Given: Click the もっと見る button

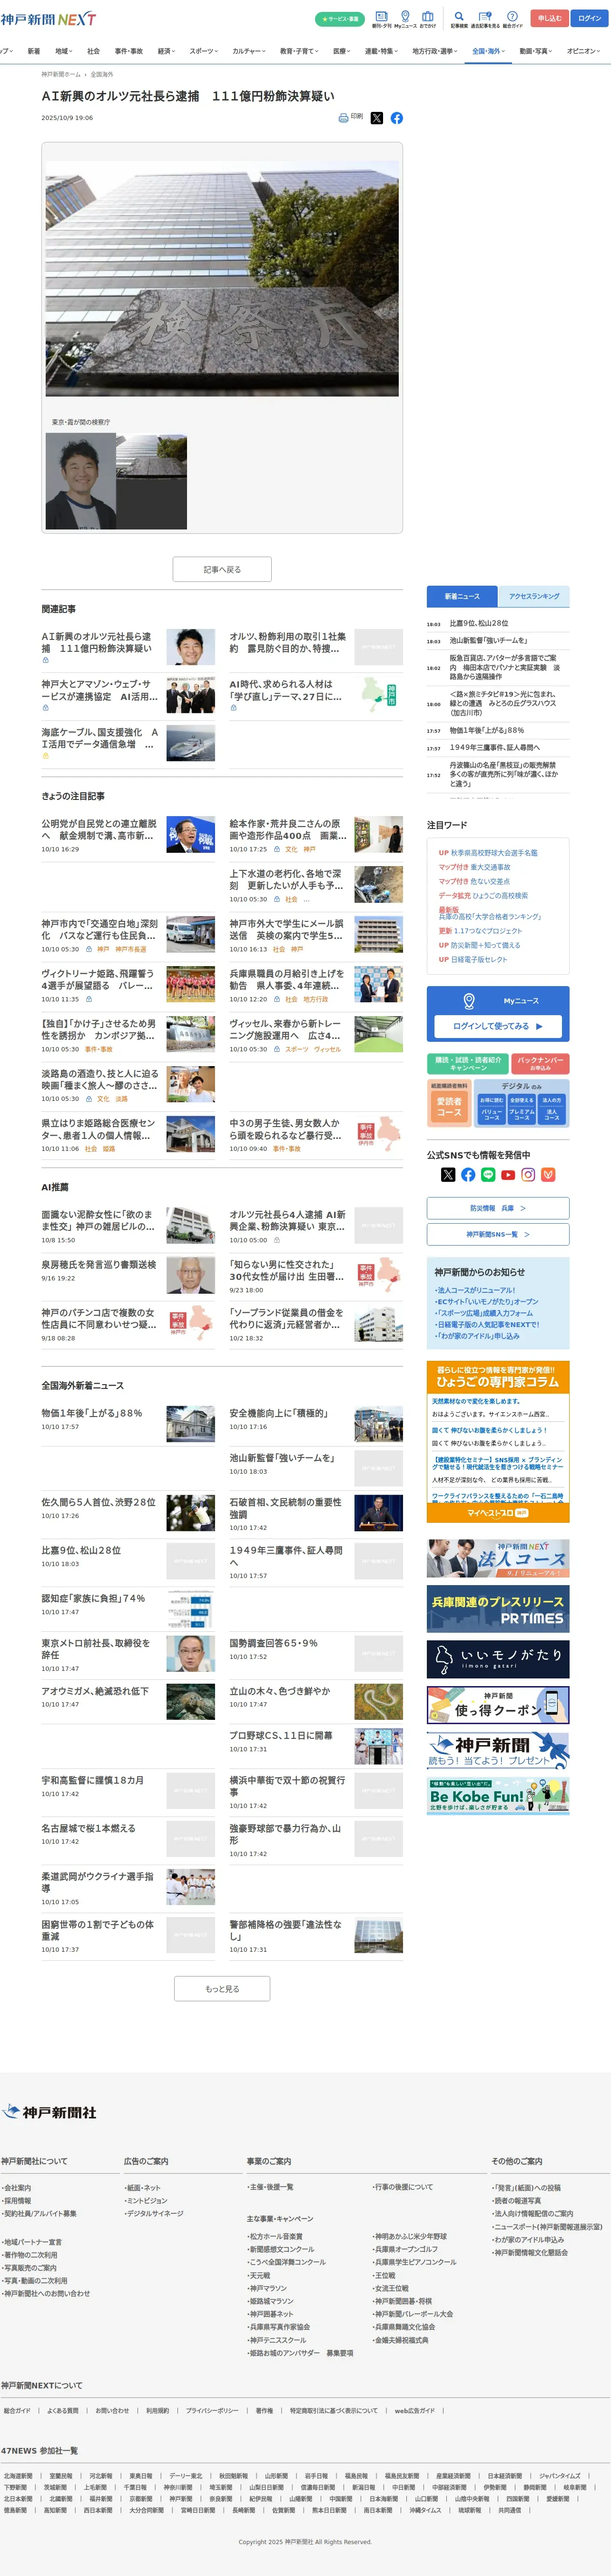Looking at the screenshot, I should tap(222, 1989).
